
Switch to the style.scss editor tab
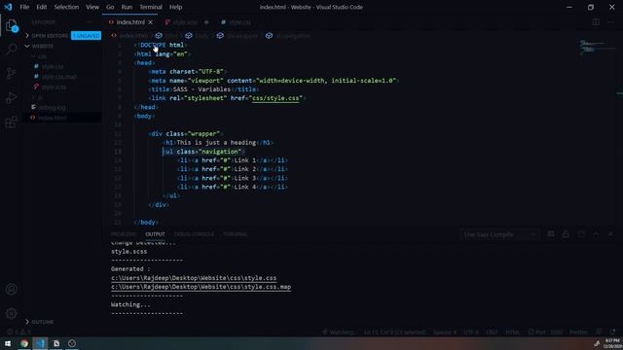[x=185, y=22]
